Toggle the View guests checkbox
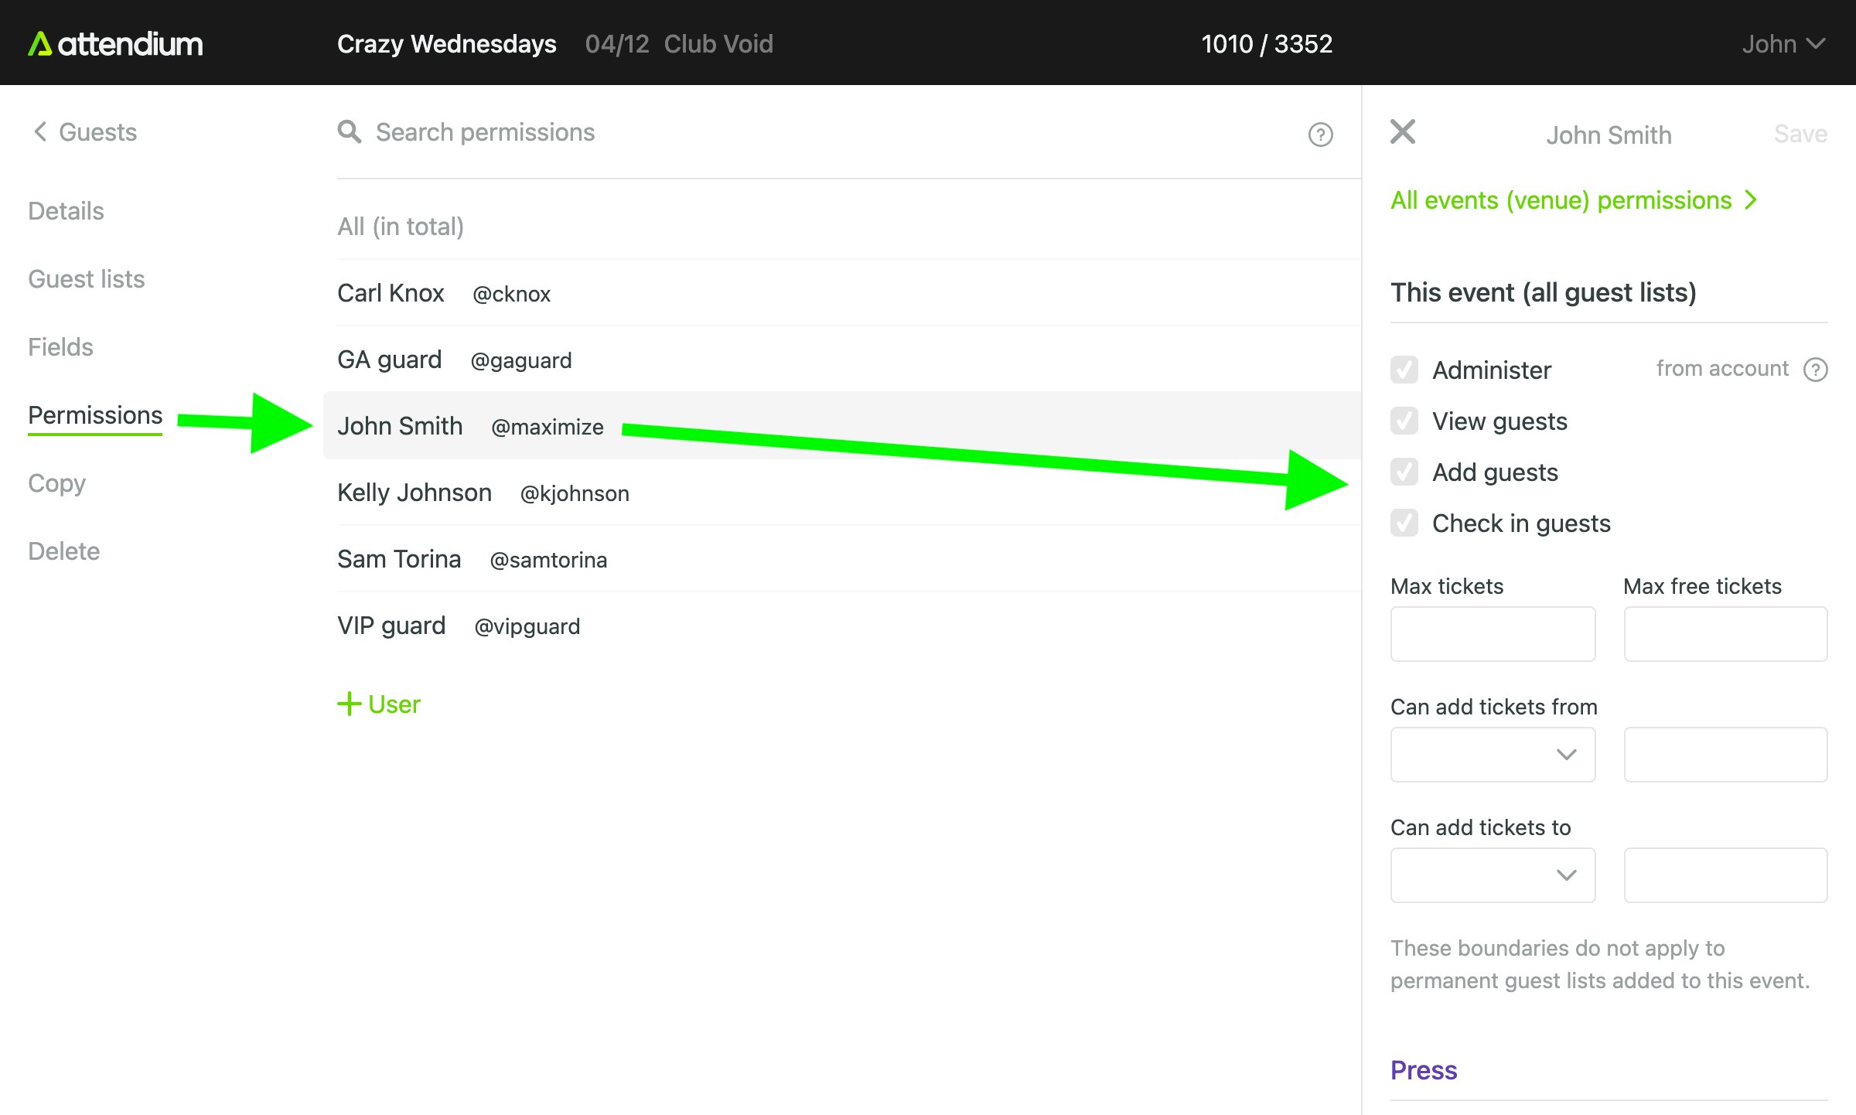This screenshot has width=1856, height=1115. point(1404,421)
